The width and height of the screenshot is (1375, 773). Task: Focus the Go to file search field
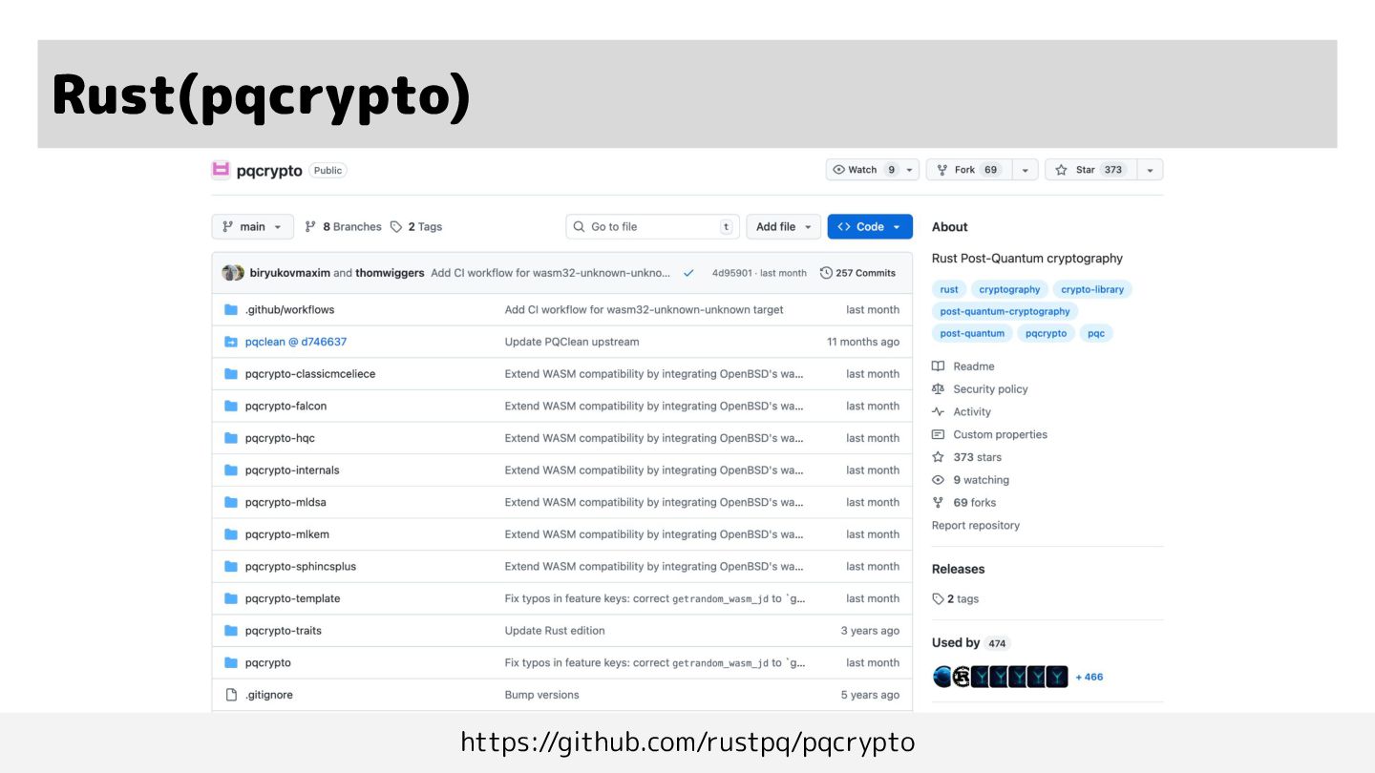pyautogui.click(x=653, y=226)
